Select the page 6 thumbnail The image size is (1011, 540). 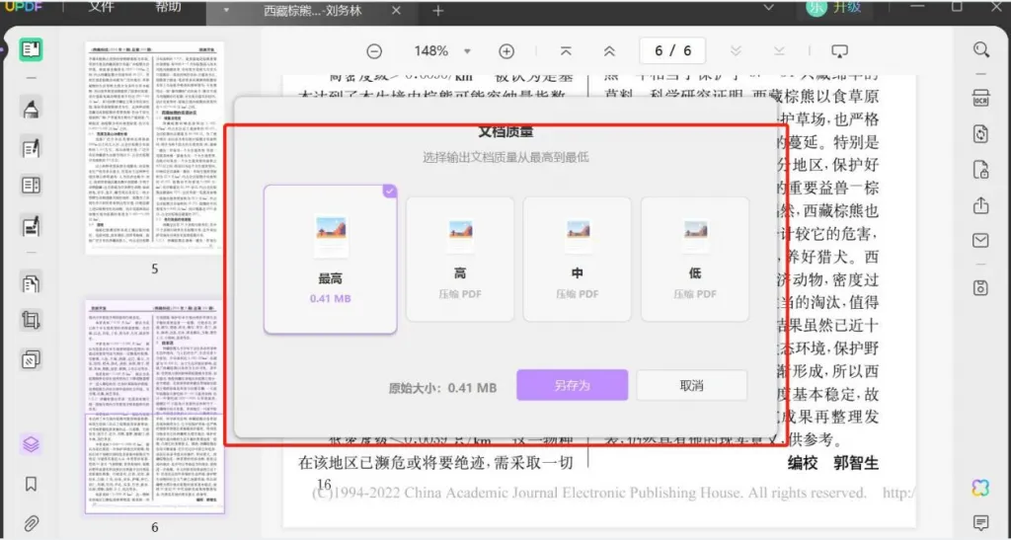pos(155,407)
